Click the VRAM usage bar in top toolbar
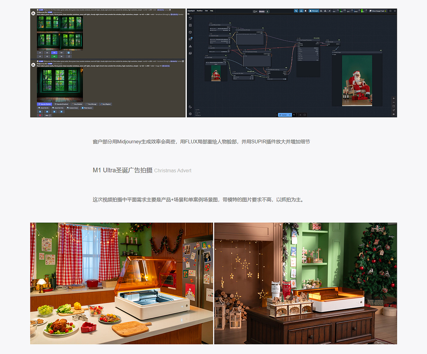 click(x=357, y=11)
